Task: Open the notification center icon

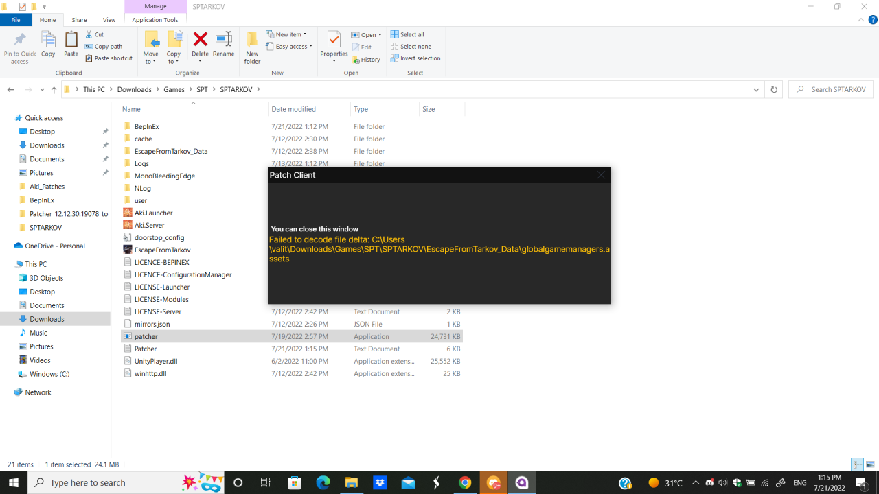Action: pyautogui.click(x=860, y=482)
